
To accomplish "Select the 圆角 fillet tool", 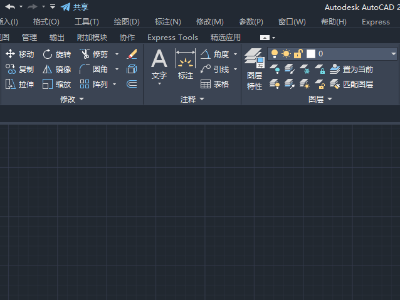I will pos(93,69).
